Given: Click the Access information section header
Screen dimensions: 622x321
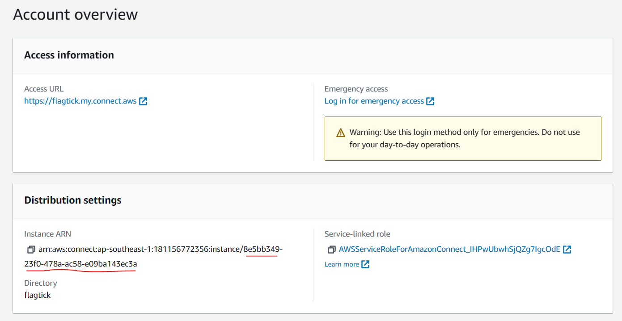Looking at the screenshot, I should pos(69,55).
